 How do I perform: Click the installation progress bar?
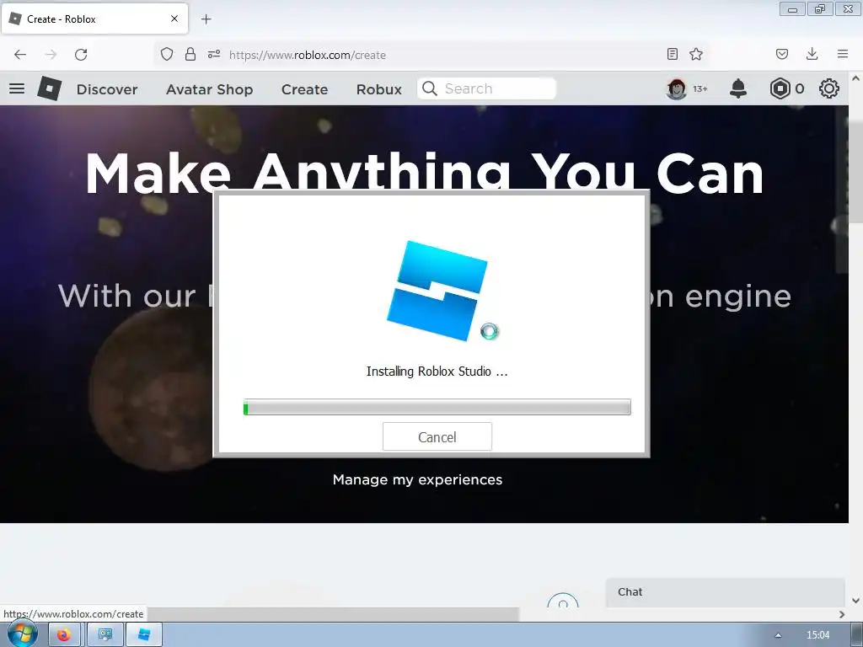[437, 407]
